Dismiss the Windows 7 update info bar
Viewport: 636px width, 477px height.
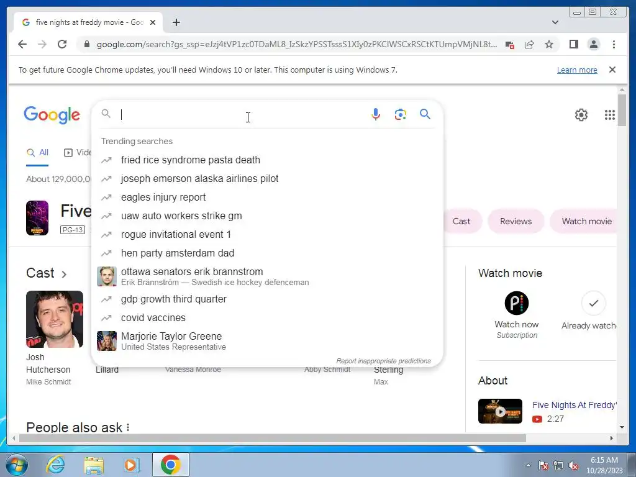(612, 70)
